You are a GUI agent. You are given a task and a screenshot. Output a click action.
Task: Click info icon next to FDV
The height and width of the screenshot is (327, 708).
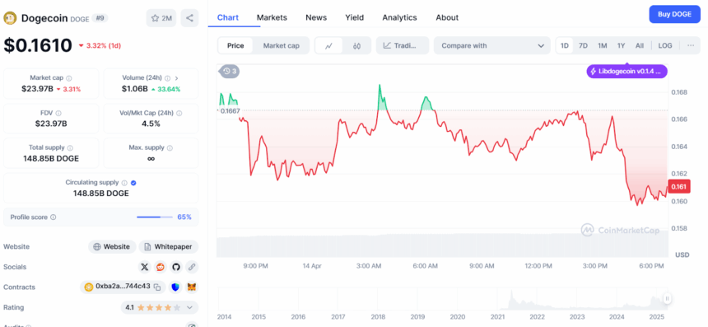coord(58,114)
